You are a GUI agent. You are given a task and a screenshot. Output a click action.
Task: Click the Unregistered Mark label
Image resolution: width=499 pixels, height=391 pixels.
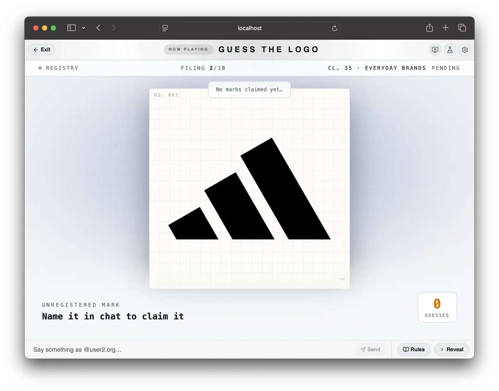coord(81,305)
